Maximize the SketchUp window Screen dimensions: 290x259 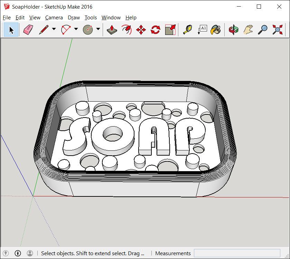tap(259, 7)
